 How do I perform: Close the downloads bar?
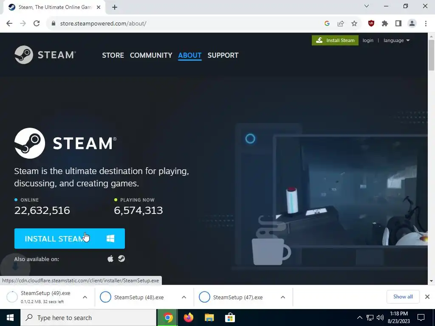pos(427,297)
